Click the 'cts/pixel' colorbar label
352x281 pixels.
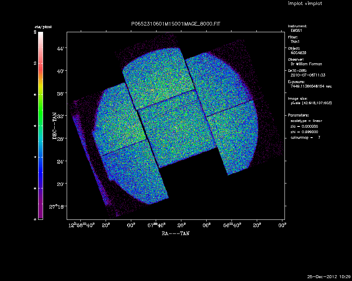(43, 27)
